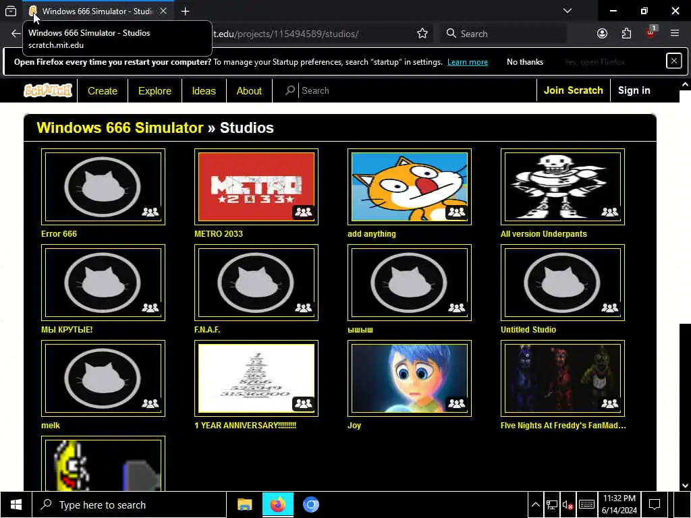The image size is (691, 518).
Task: Click the Error 666 title link
Action: click(59, 234)
